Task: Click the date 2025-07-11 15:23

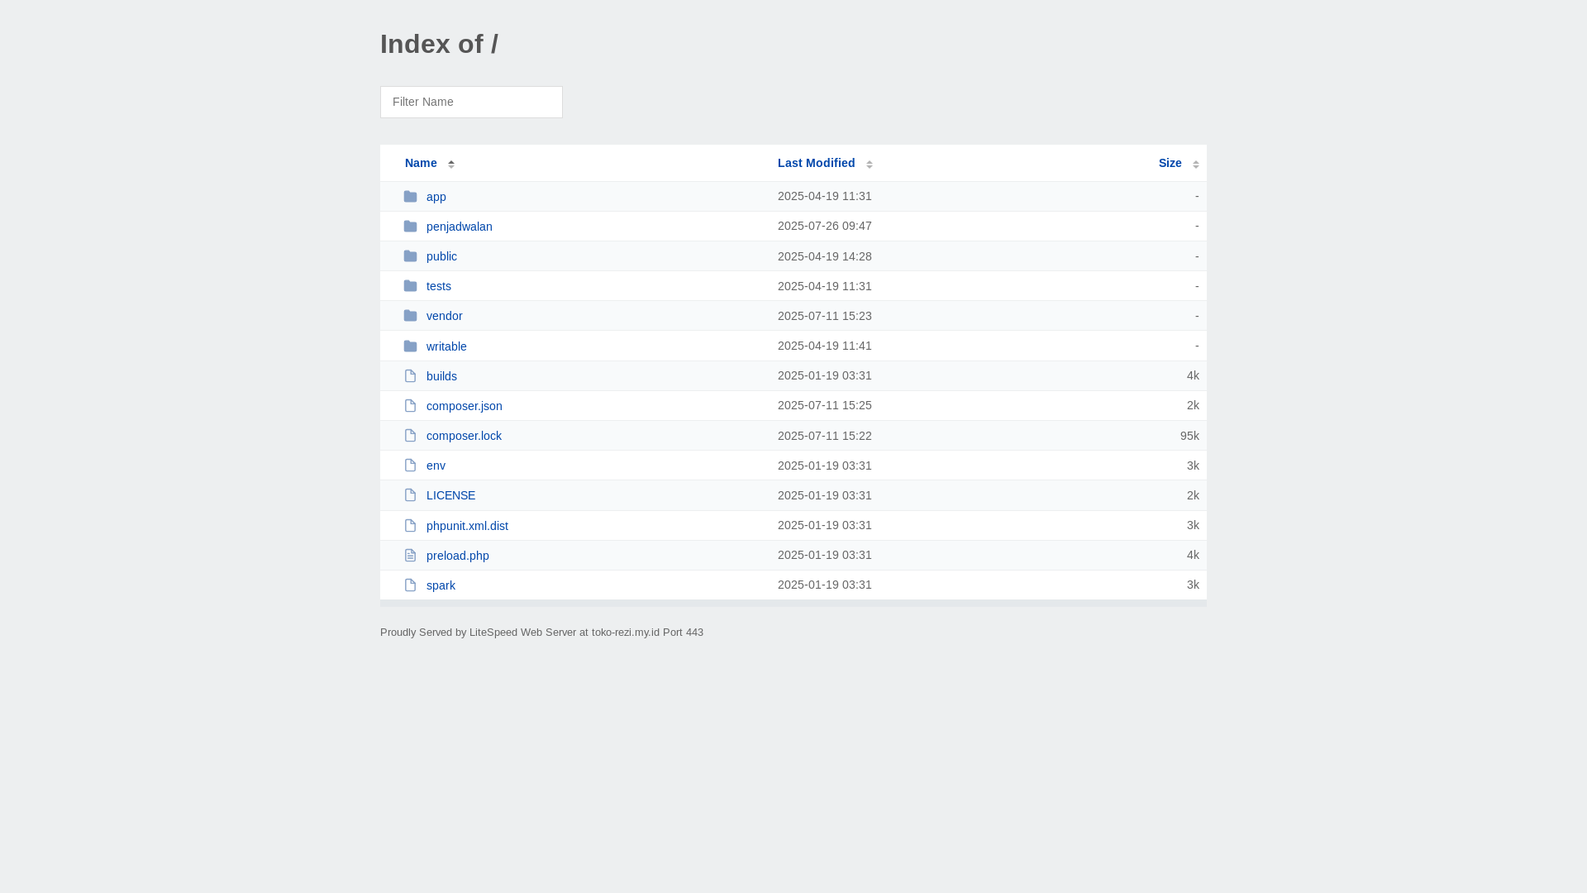Action: tap(824, 316)
